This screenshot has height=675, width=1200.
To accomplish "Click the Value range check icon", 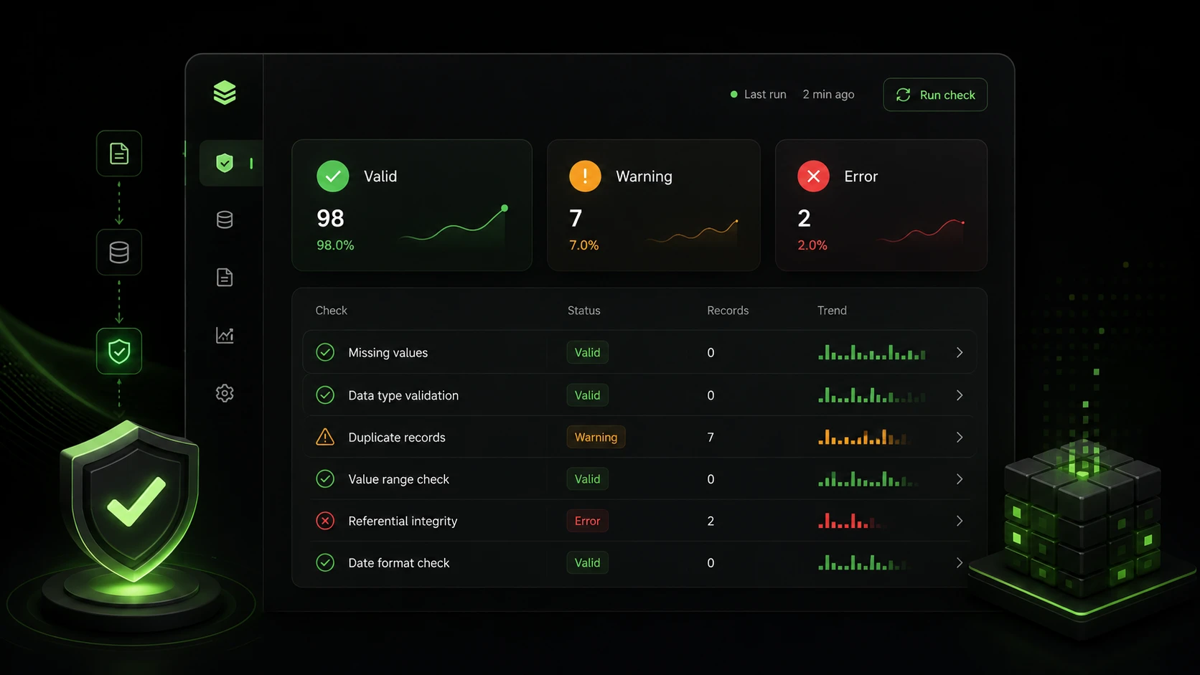I will click(325, 479).
